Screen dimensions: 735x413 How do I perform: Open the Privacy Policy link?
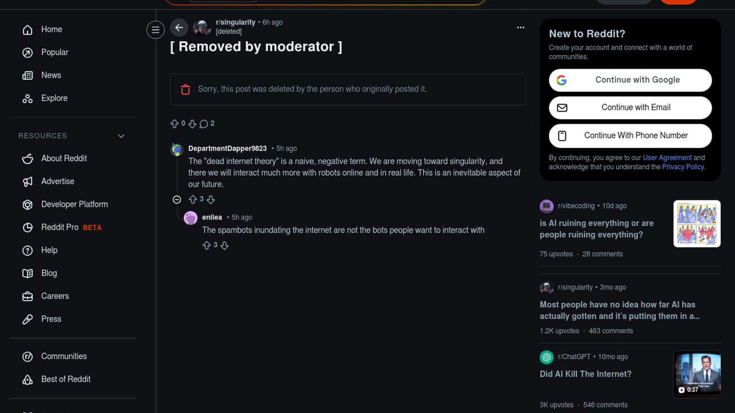coord(683,167)
